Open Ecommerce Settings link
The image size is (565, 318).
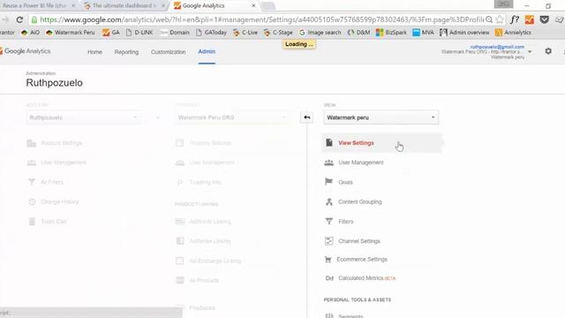click(362, 259)
